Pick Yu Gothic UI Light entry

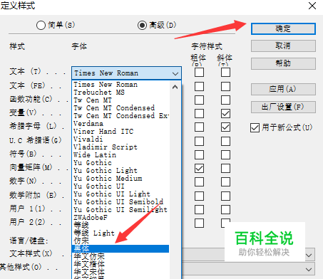(x=121, y=194)
